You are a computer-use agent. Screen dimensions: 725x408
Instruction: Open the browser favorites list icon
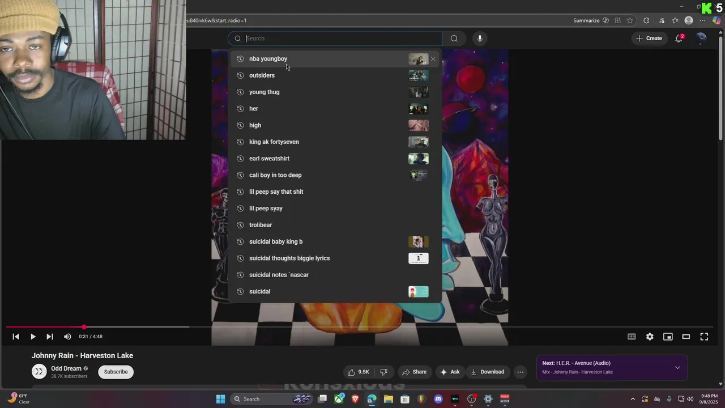675,20
